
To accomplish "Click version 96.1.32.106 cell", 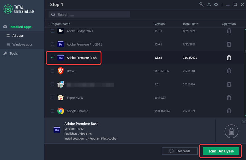I will 162,71.
